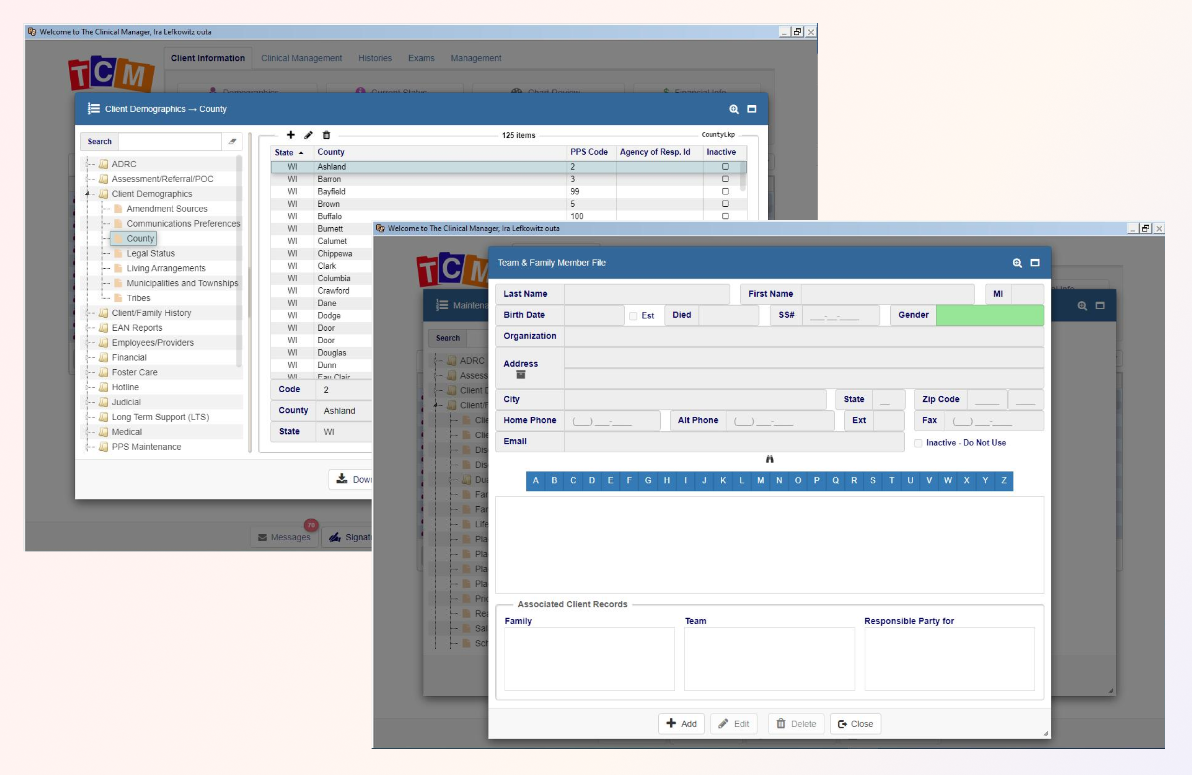The width and height of the screenshot is (1192, 775).
Task: Select the Living Arrangements tree item
Action: tap(166, 268)
